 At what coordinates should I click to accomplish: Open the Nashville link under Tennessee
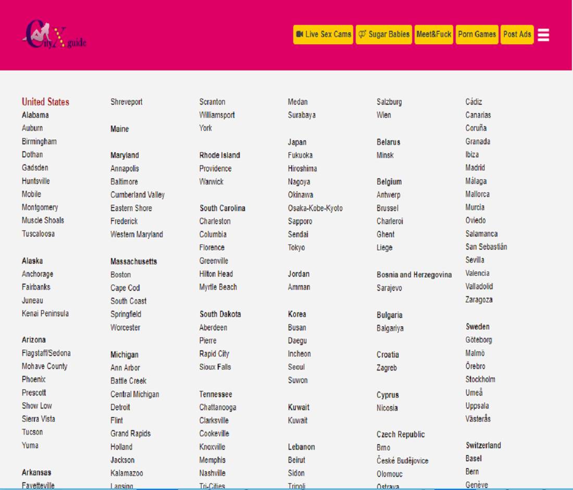click(x=213, y=473)
